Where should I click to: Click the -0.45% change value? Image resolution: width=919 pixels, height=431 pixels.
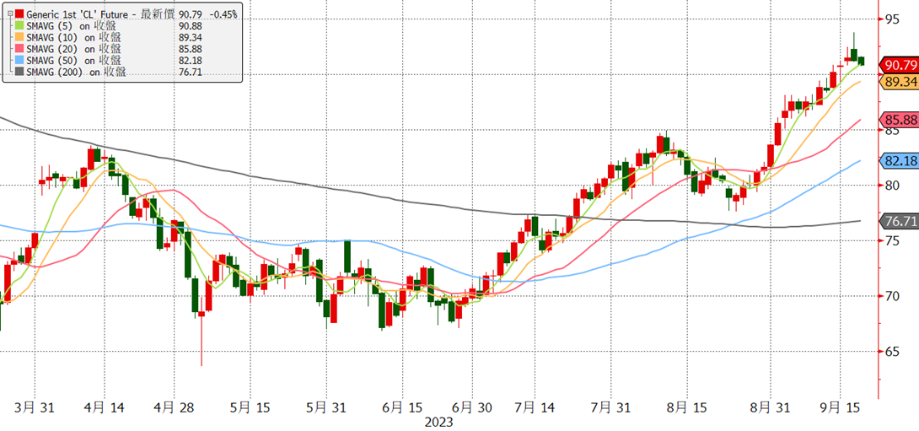point(222,13)
